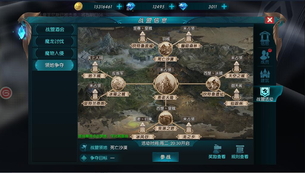Screen dimensions: 305x173
Task: Switch to the 战盟酒会 menu
Action: 55,29
